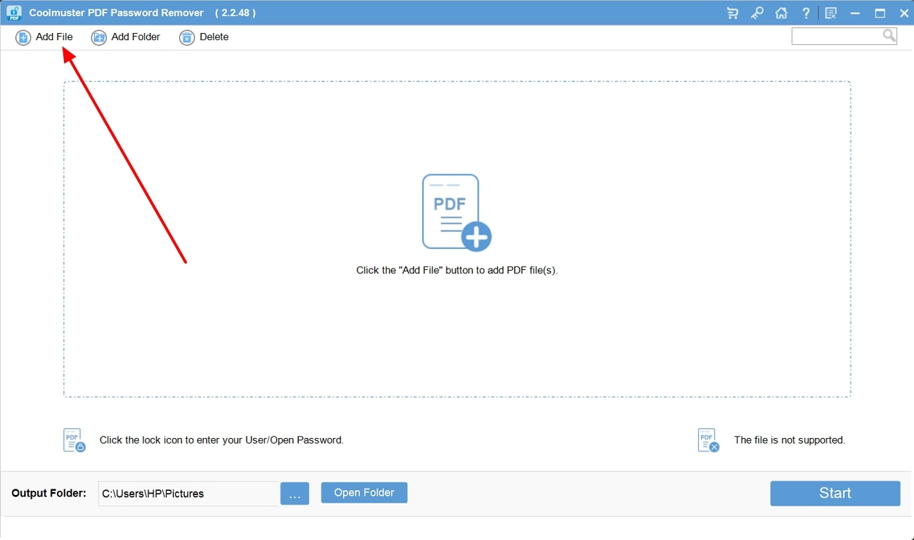The height and width of the screenshot is (540, 914).
Task: Close the Coolmuster window
Action: (x=904, y=13)
